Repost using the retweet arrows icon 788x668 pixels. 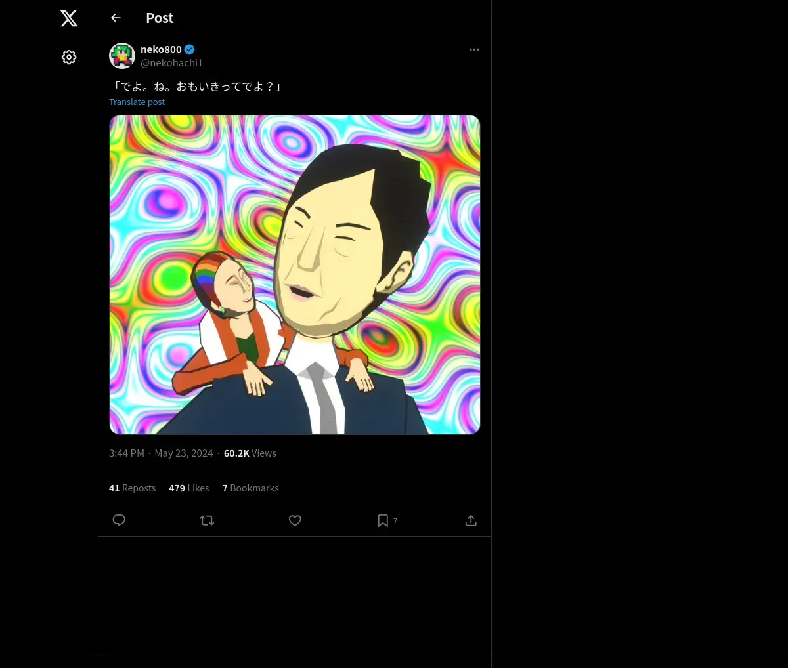207,520
